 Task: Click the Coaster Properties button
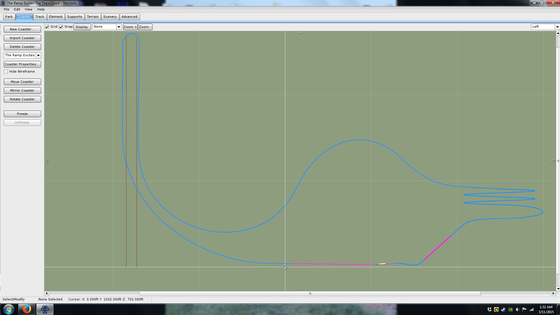[x=22, y=64]
